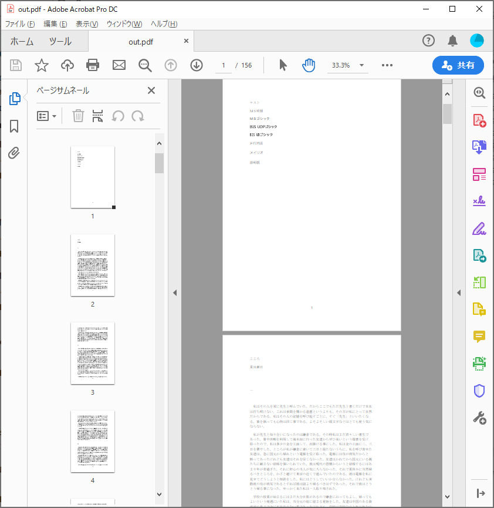Open account profile avatar
Screen dimensions: 494x508
coord(476,41)
